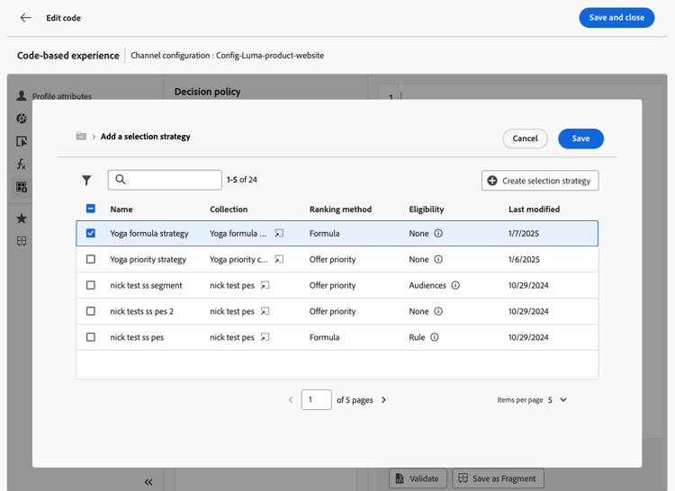The width and height of the screenshot is (675, 491).
Task: Show eligibility info for Yoga formula strategy
Action: click(438, 234)
